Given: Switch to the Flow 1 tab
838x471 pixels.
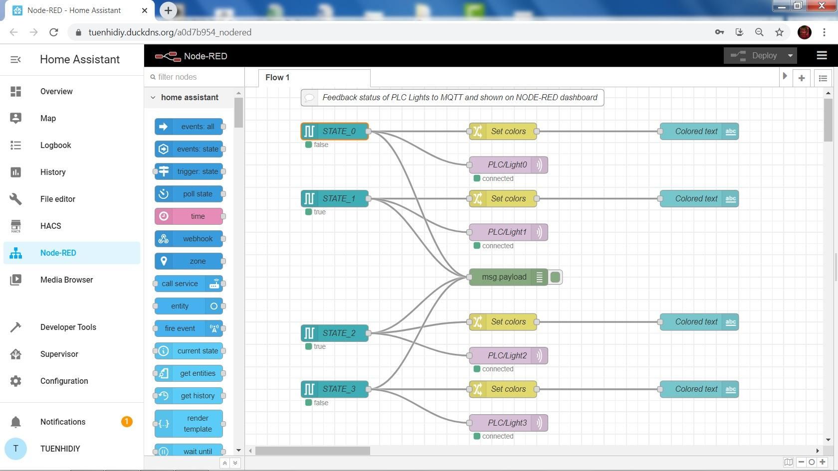Looking at the screenshot, I should pyautogui.click(x=277, y=77).
